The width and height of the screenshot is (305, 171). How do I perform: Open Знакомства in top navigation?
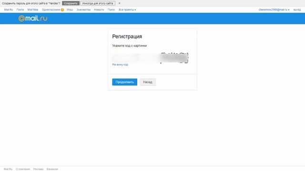pyautogui.click(x=83, y=9)
